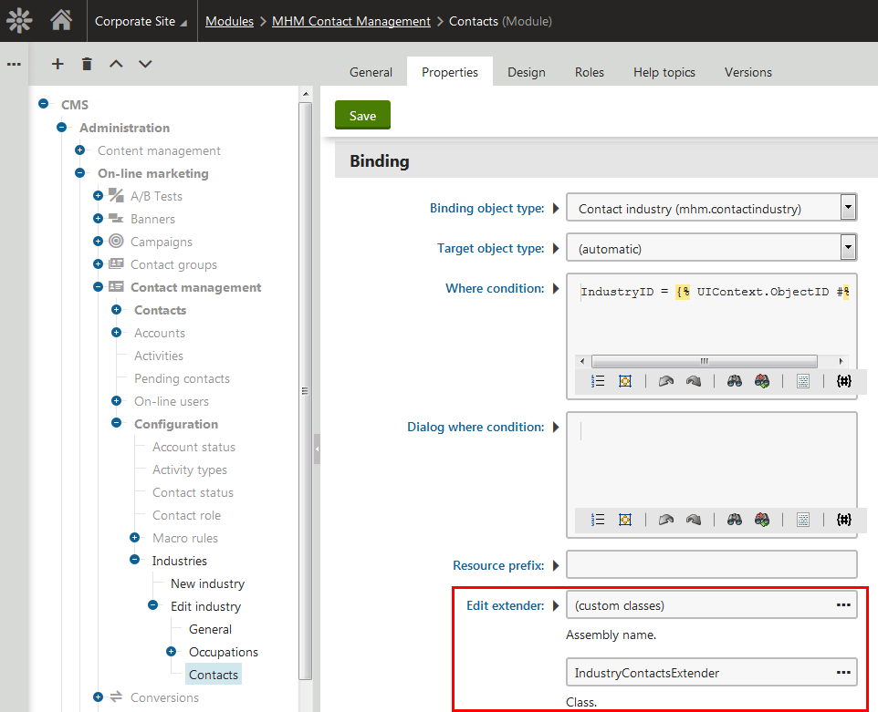
Task: Toggle fullscreen in Dialog where condition editor
Action: [625, 520]
